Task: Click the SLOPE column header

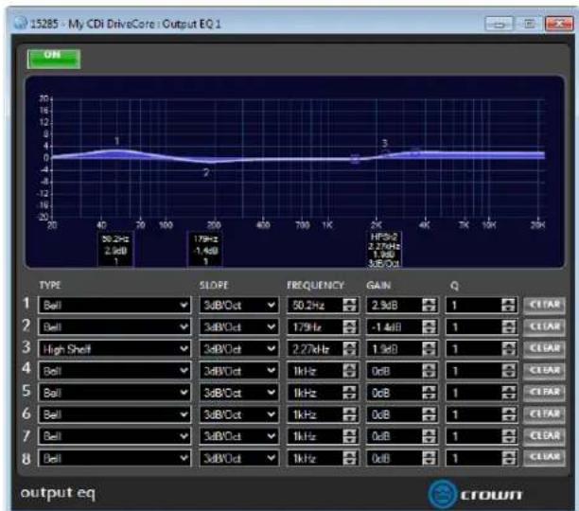Action: [x=214, y=285]
